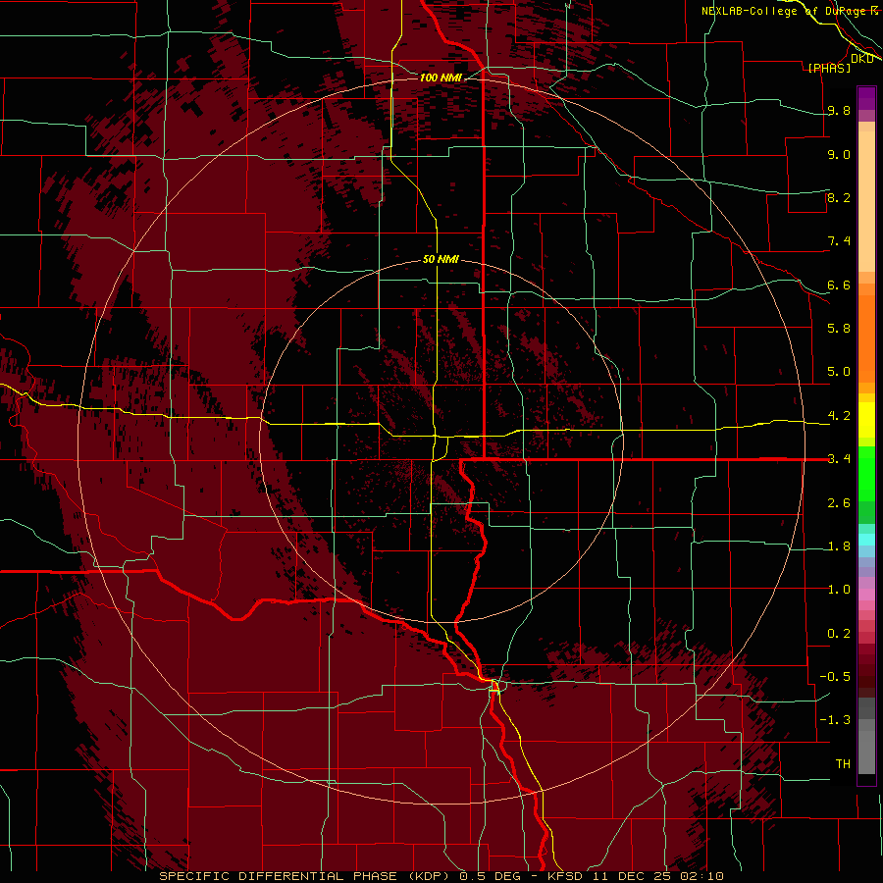Click the 1.0 value on color scale
883x883 pixels.
(839, 590)
